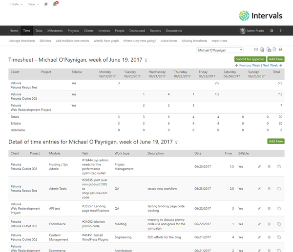Click 'SEO efforts for the blog' description
Screen dimensions: 293x252
[164, 237]
